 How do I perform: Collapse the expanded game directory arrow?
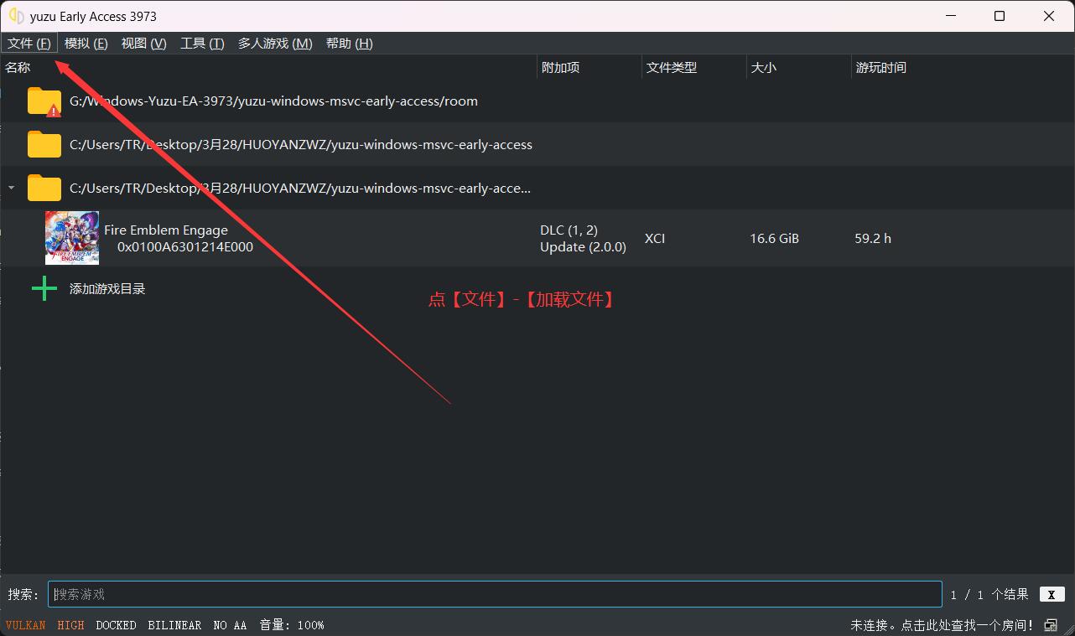tap(11, 188)
